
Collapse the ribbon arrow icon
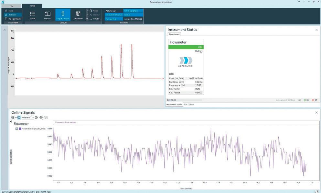point(299,2)
